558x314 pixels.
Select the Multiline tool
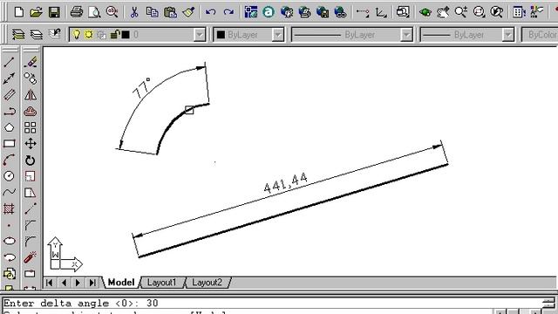pos(10,95)
